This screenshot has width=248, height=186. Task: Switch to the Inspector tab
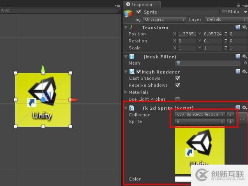coord(142,4)
